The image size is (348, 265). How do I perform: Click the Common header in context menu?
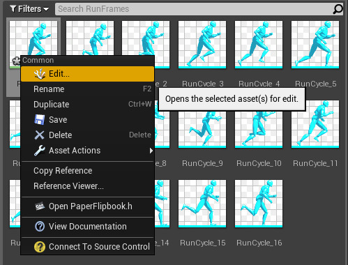[x=38, y=60]
